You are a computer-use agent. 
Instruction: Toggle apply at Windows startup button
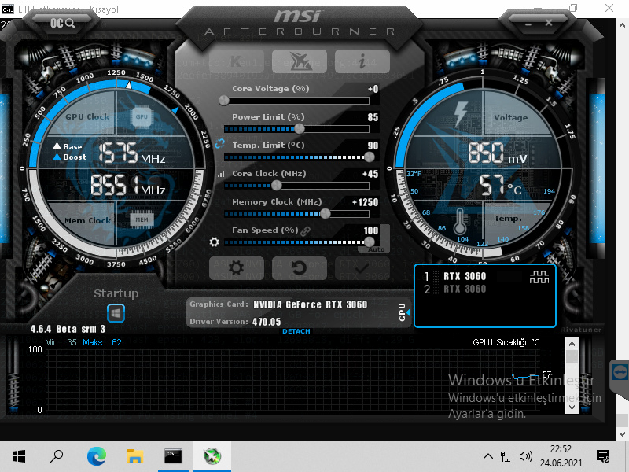(x=116, y=313)
